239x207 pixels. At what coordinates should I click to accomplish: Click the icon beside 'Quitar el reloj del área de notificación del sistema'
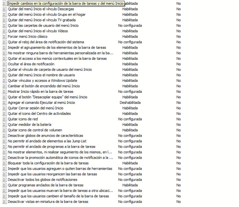[5, 42]
